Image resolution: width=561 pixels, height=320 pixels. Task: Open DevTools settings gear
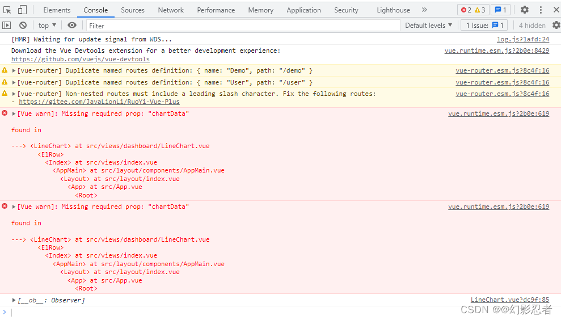tap(525, 10)
